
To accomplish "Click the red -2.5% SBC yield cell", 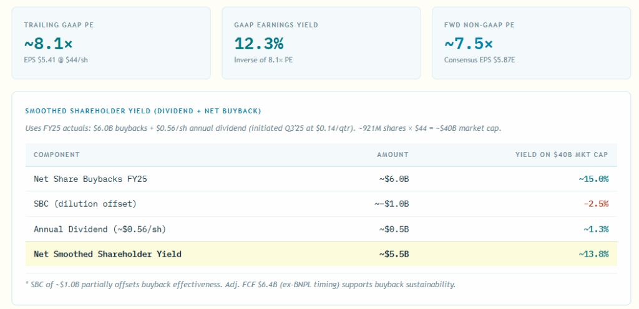I will 595,204.
